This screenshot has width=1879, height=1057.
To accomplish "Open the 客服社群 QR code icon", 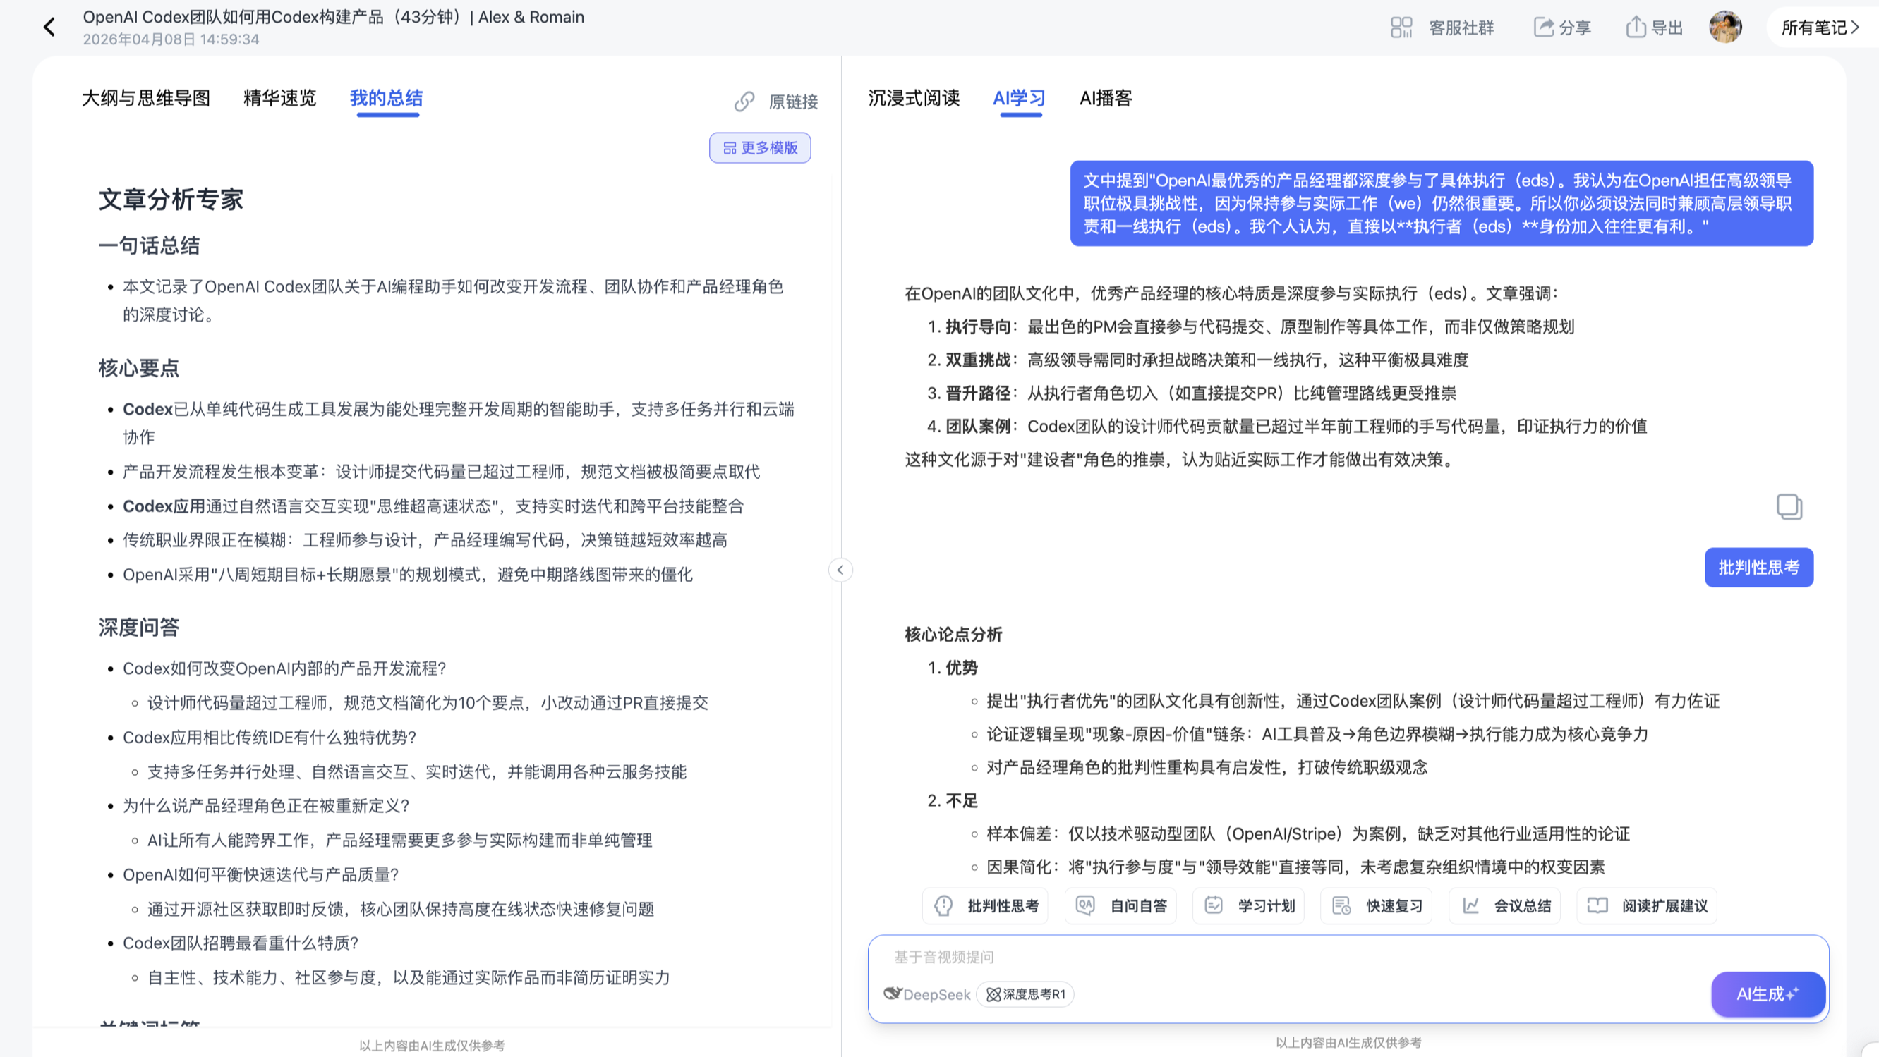I will tap(1401, 28).
